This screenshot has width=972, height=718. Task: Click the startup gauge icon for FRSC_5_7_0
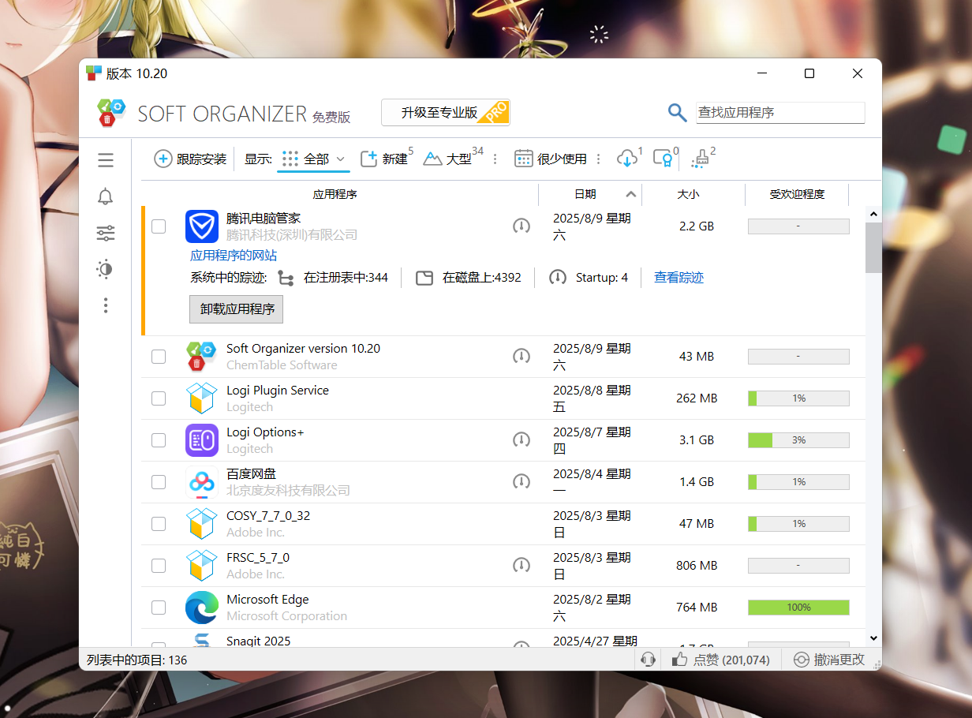[522, 565]
